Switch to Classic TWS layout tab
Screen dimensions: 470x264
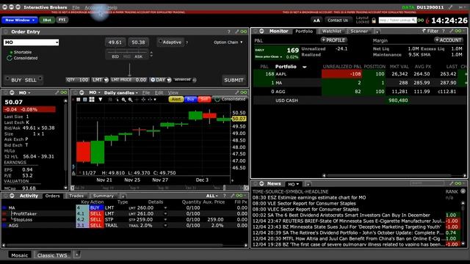pos(52,255)
